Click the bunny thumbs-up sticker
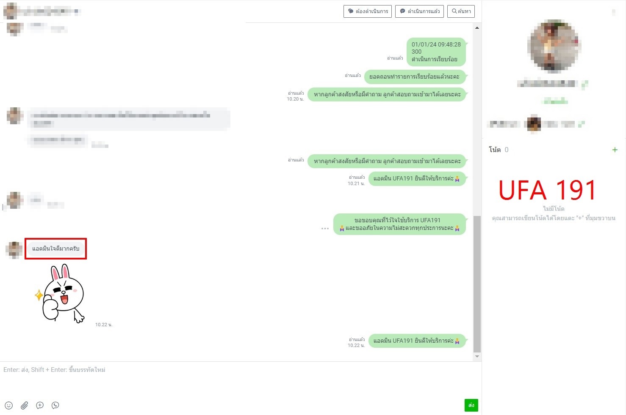Image resolution: width=626 pixels, height=415 pixels. tap(60, 293)
